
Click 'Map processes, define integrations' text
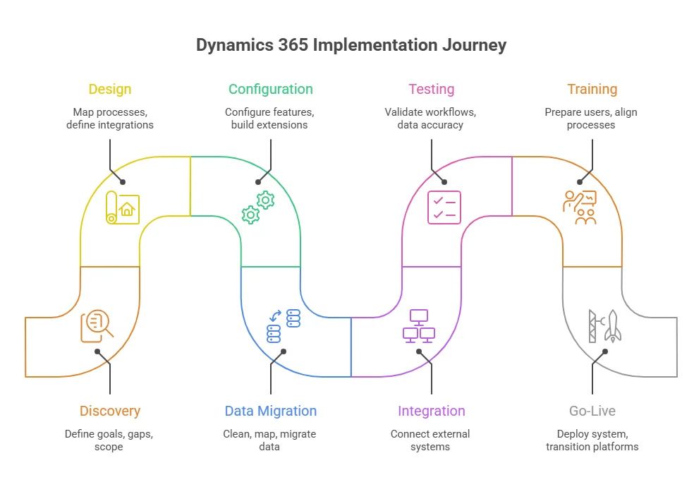pos(110,119)
